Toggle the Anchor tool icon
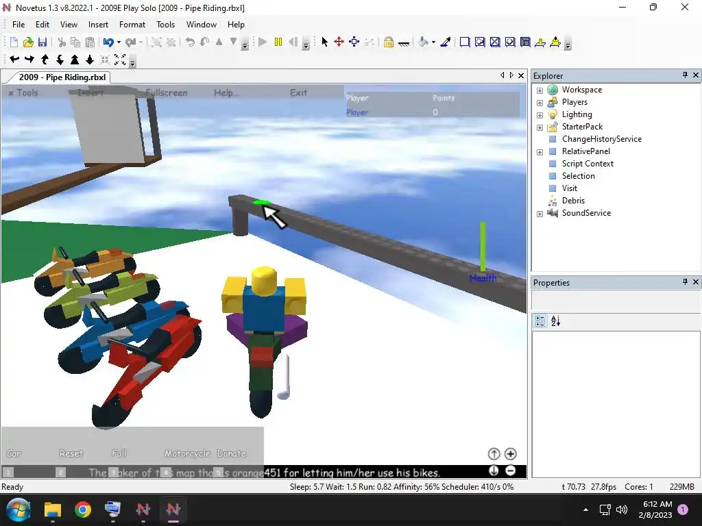The height and width of the screenshot is (526, 702). [404, 43]
